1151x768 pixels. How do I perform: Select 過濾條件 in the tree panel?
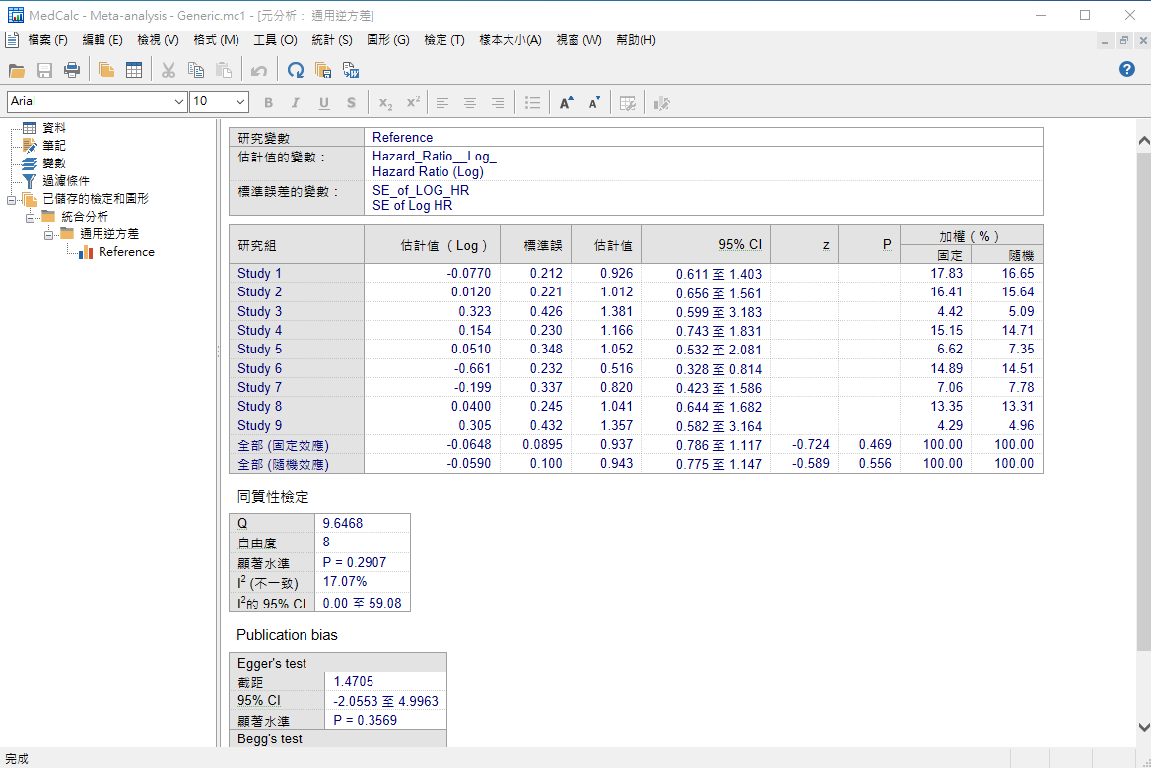[x=65, y=180]
